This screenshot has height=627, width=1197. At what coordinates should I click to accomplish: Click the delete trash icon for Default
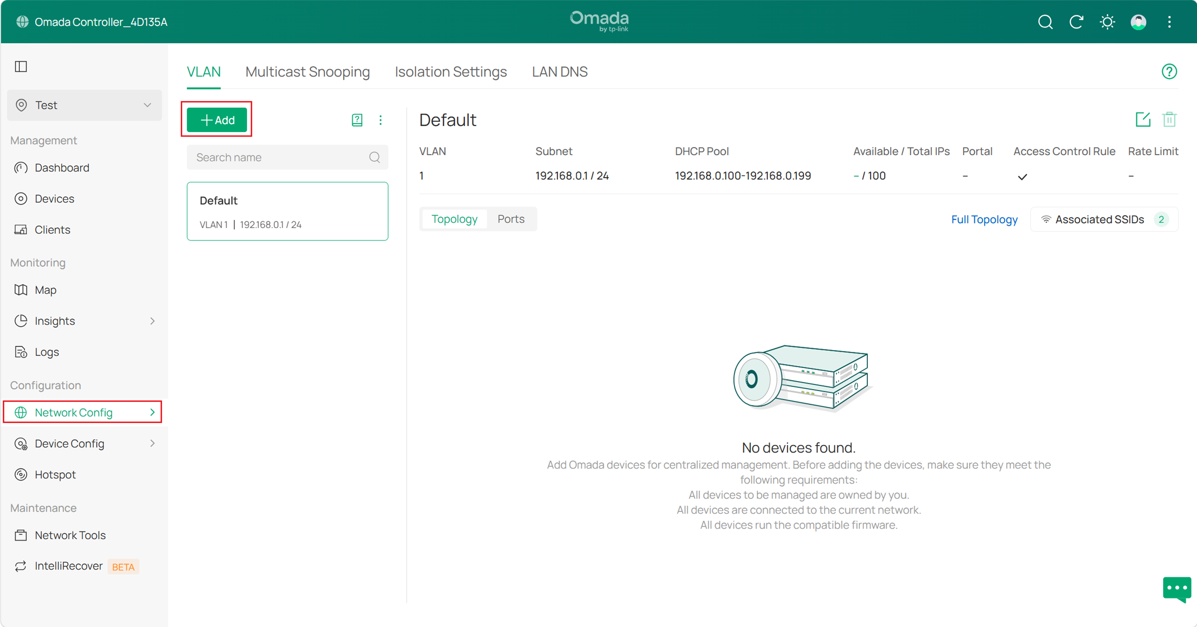click(x=1169, y=120)
